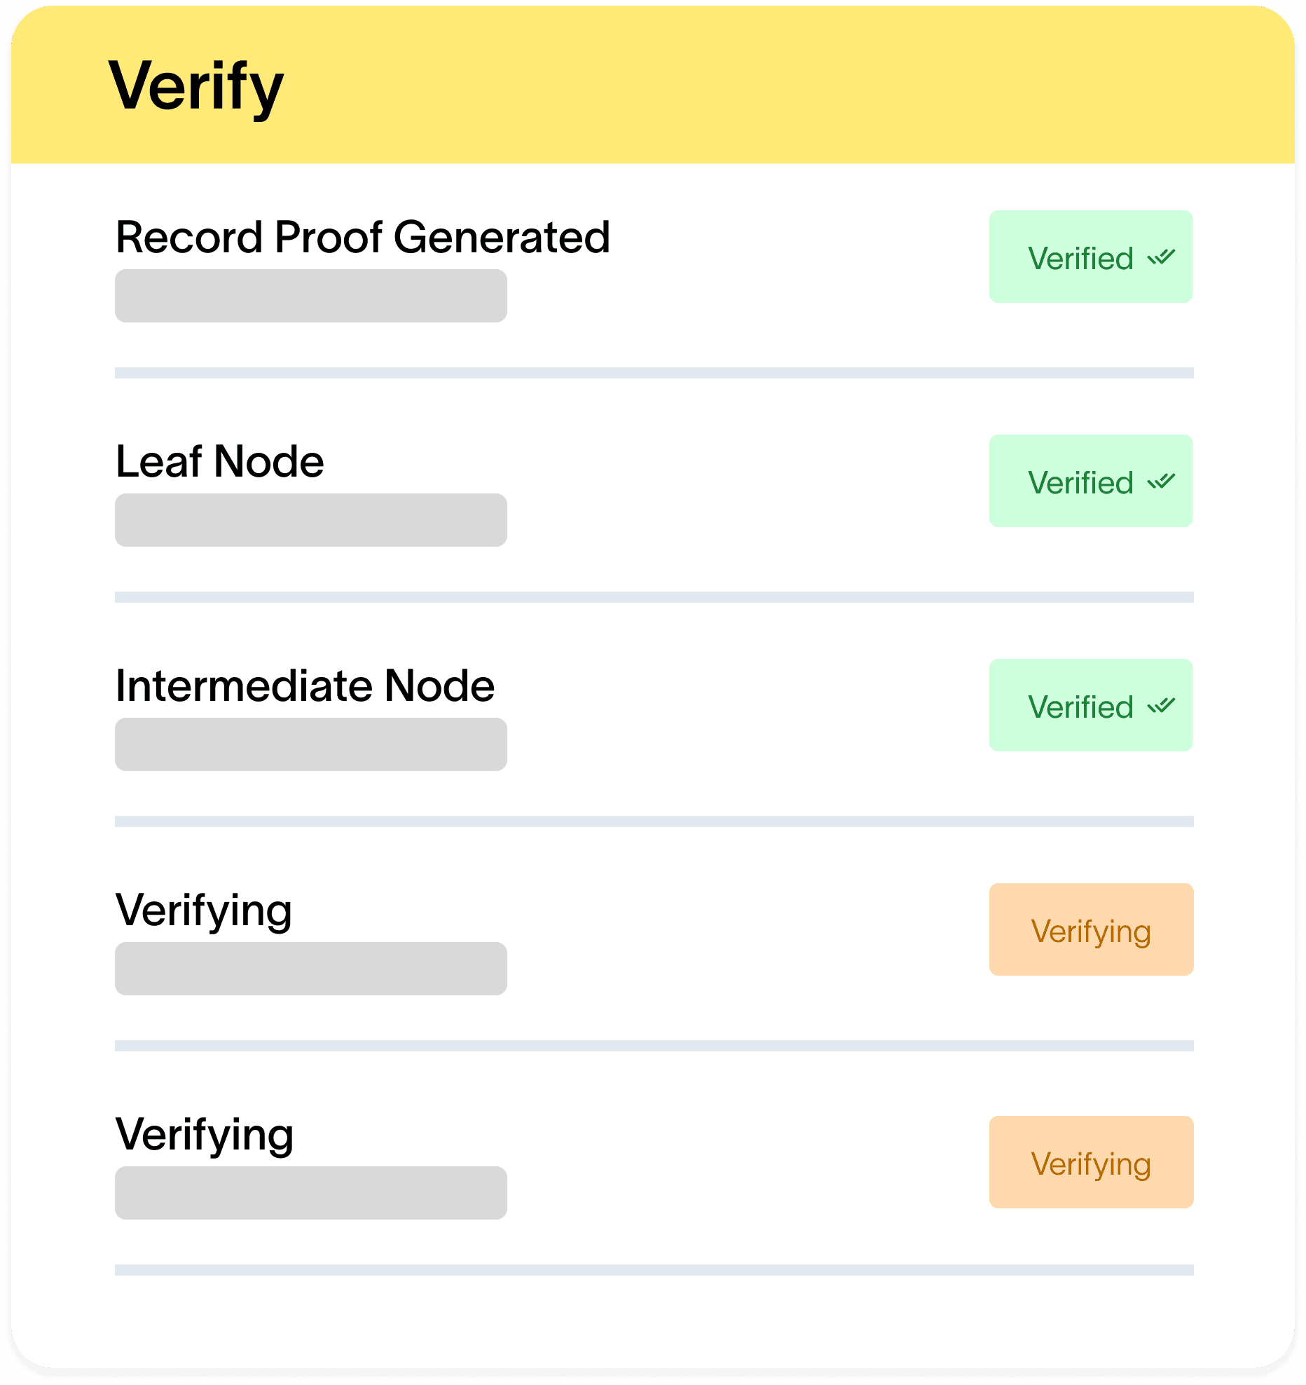Click the first black Verifying row title
The width and height of the screenshot is (1306, 1385).
(x=203, y=910)
